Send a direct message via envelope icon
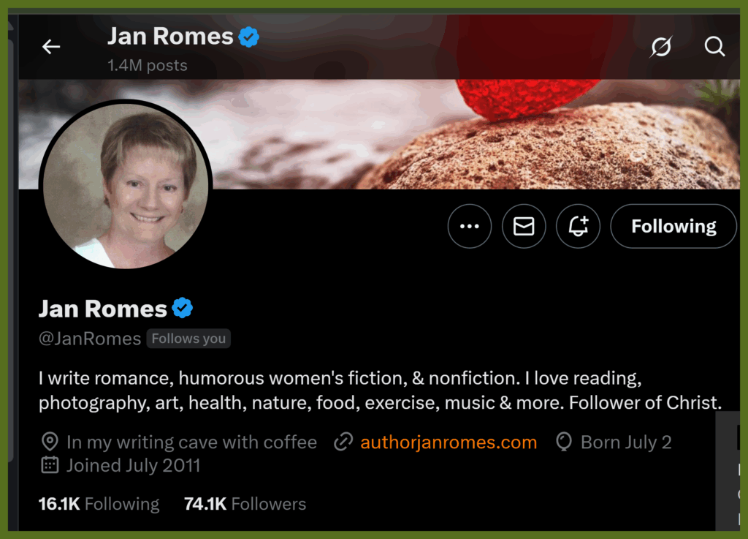The image size is (748, 539). 524,226
